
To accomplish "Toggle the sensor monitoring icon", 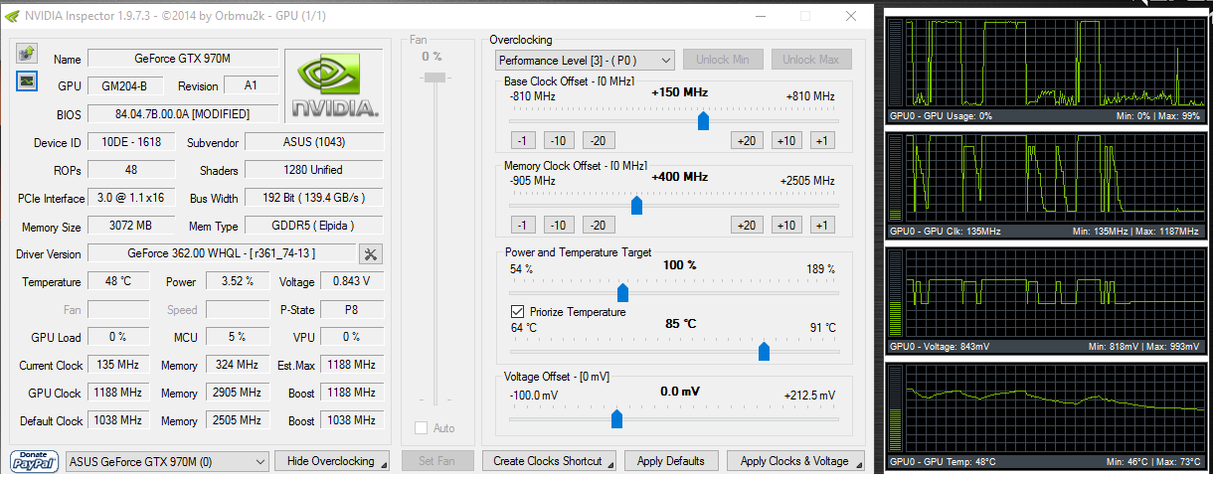I will (x=27, y=80).
